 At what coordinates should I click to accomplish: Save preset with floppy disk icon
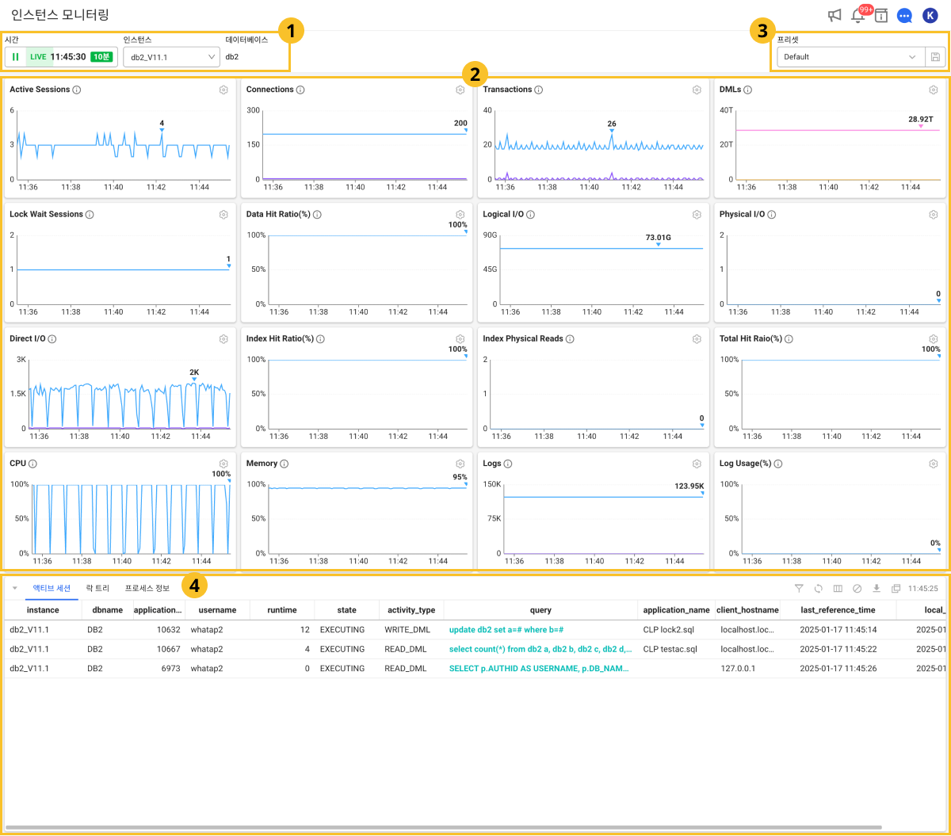coord(935,57)
